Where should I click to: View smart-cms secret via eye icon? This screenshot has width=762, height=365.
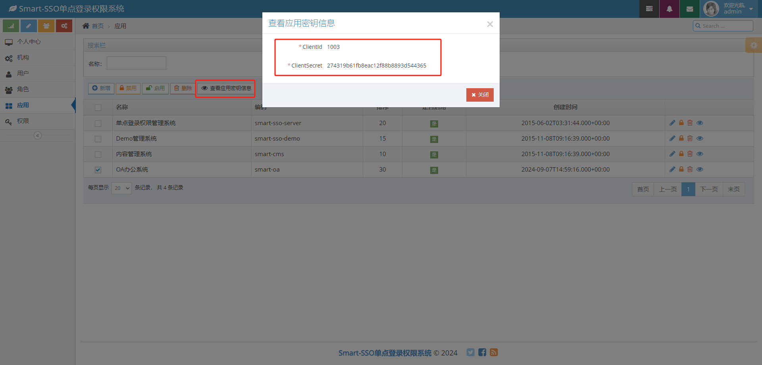click(x=700, y=154)
